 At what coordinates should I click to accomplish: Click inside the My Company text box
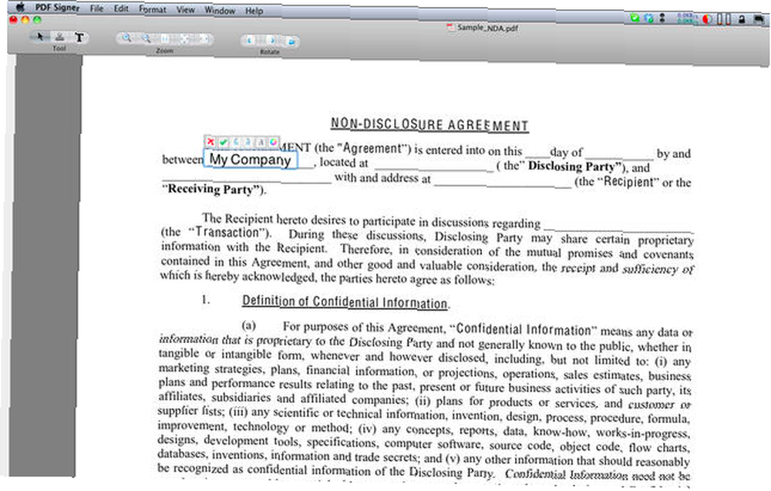pos(251,160)
